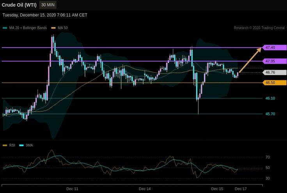Click the 46.10 support level value
Screen dimensions: 287x193
tap(270, 98)
